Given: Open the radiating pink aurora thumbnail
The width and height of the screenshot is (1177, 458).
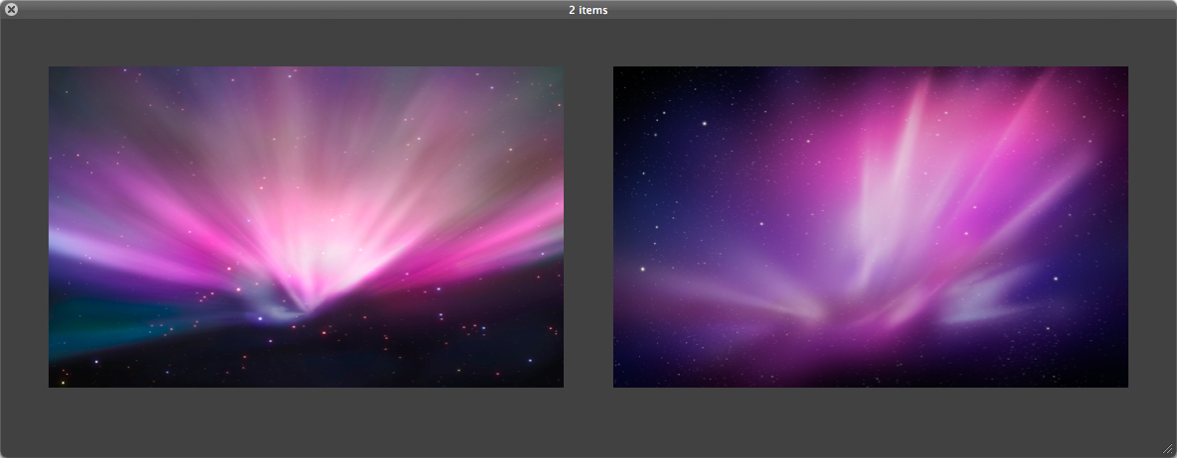Looking at the screenshot, I should click(307, 227).
